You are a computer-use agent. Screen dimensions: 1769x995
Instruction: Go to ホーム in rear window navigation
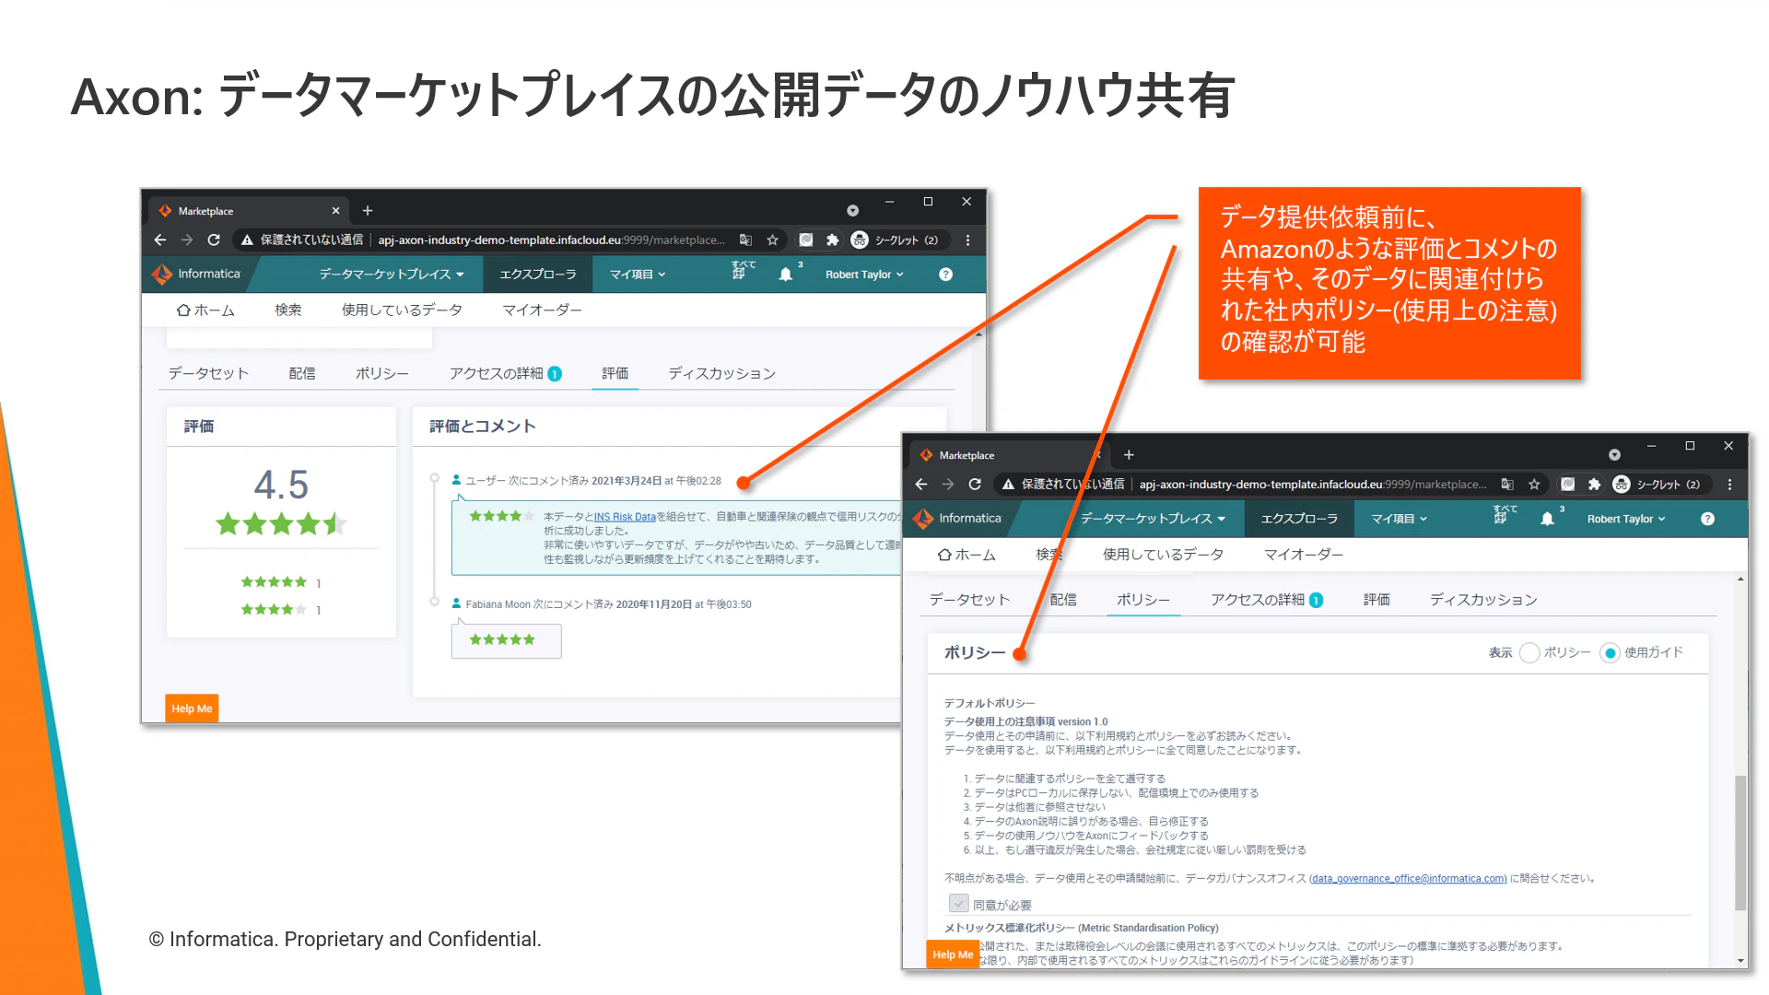coord(205,310)
